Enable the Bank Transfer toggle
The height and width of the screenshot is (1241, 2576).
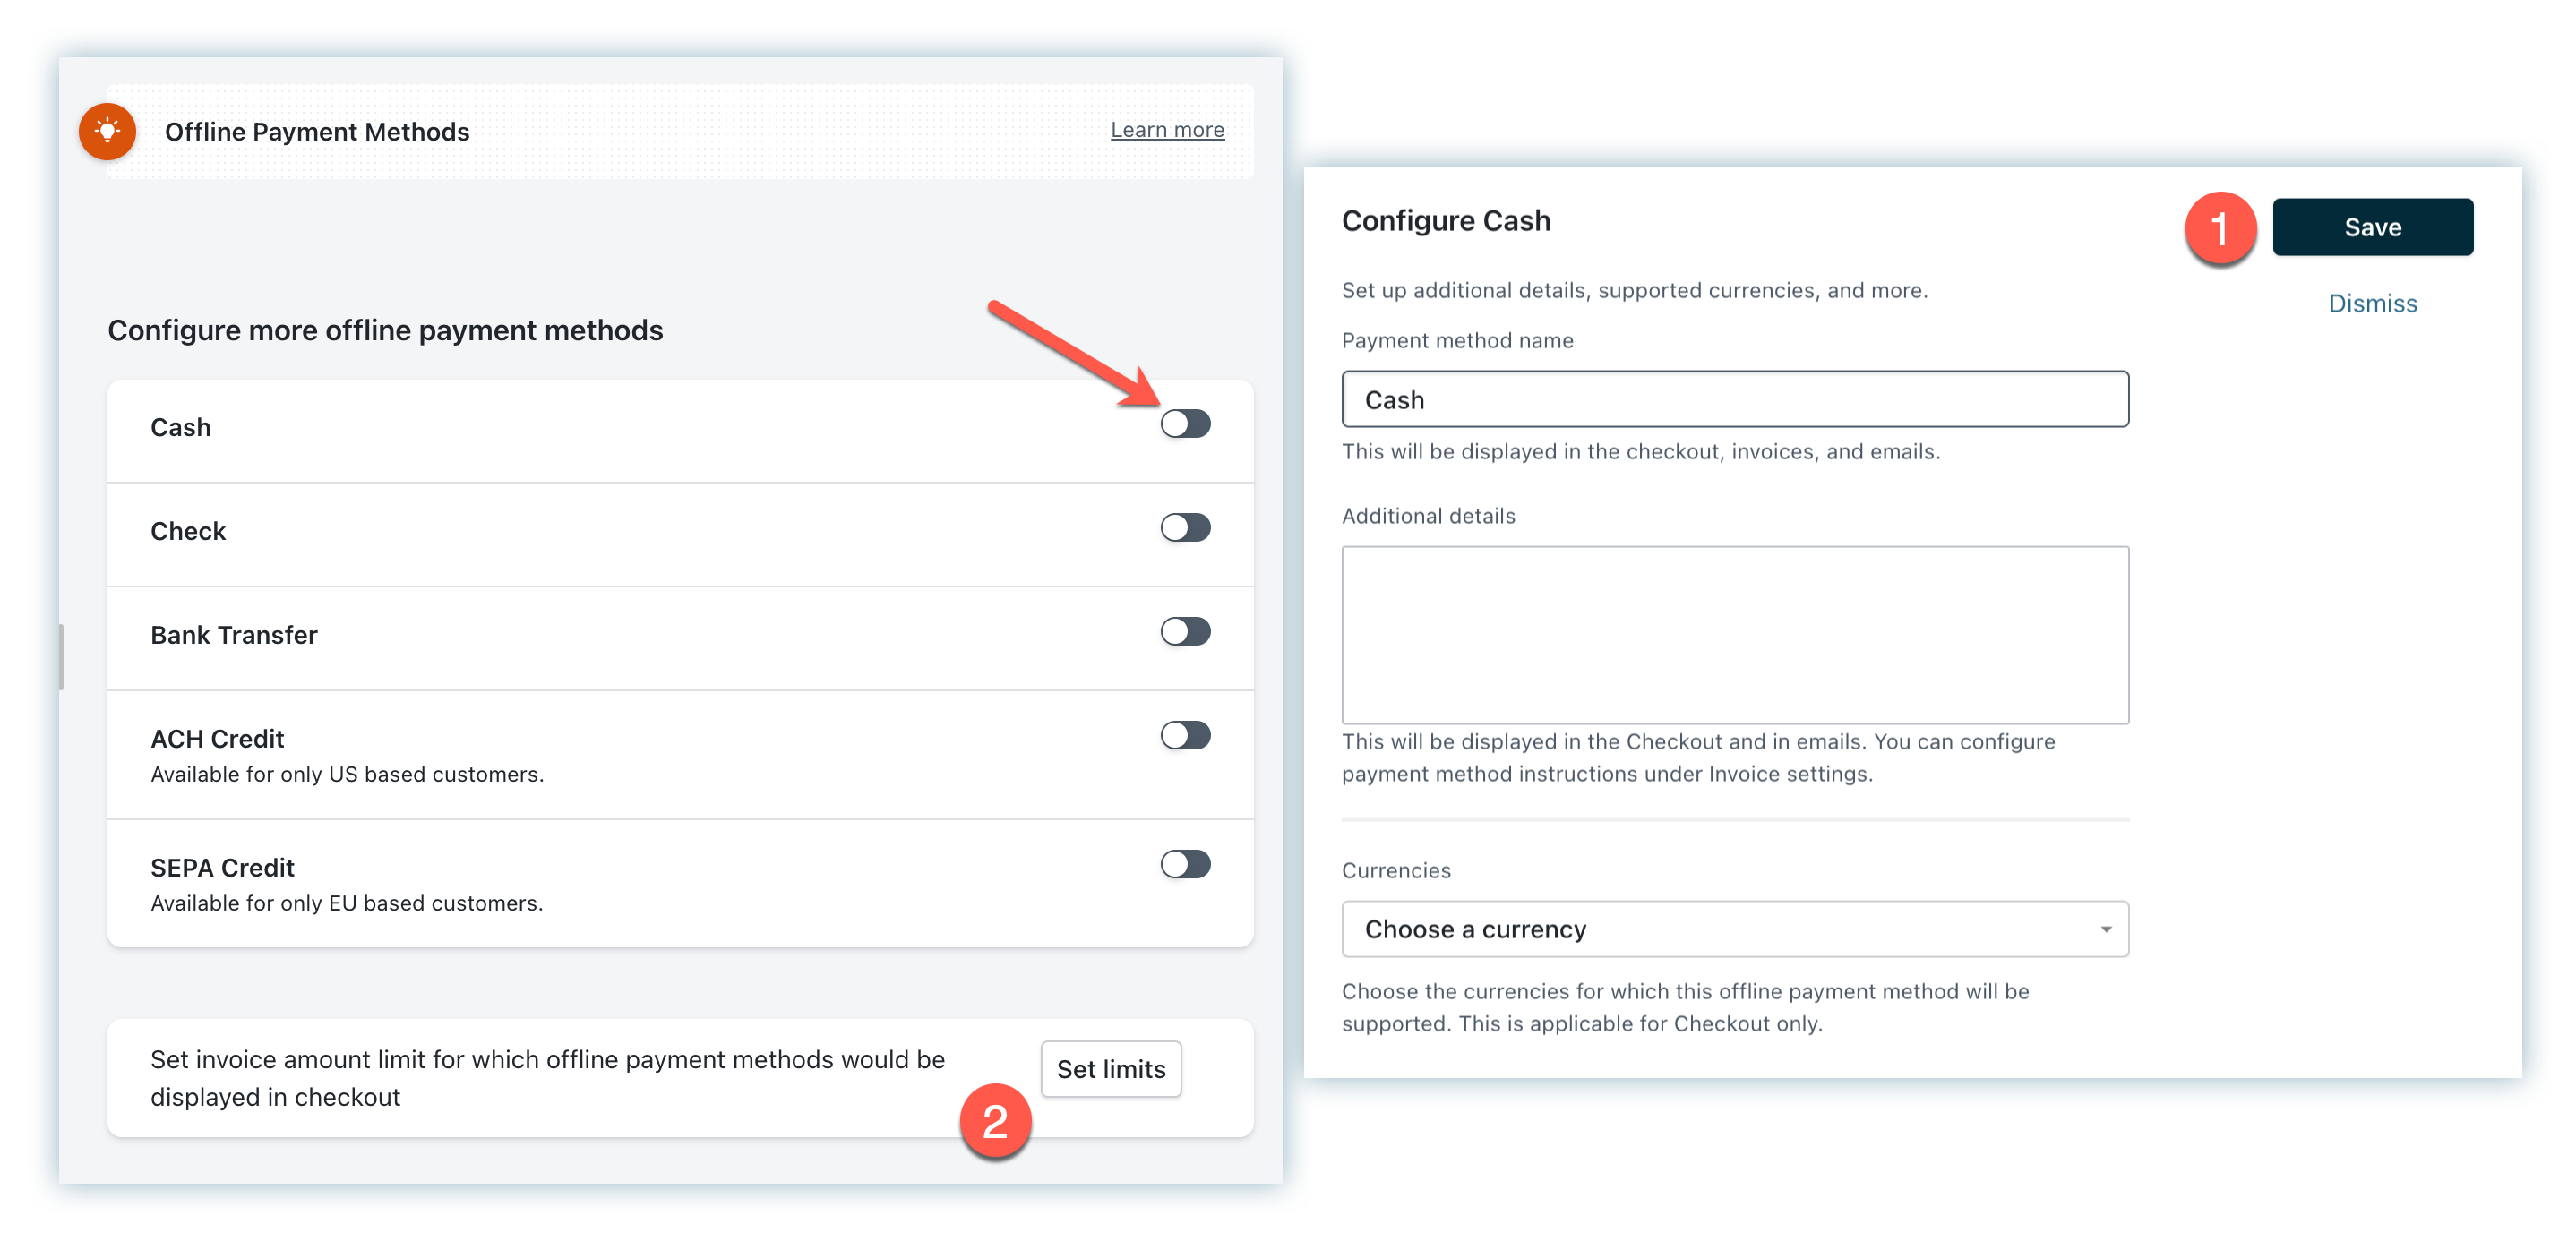click(1185, 632)
